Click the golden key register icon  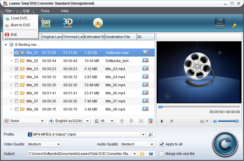pos(234,26)
